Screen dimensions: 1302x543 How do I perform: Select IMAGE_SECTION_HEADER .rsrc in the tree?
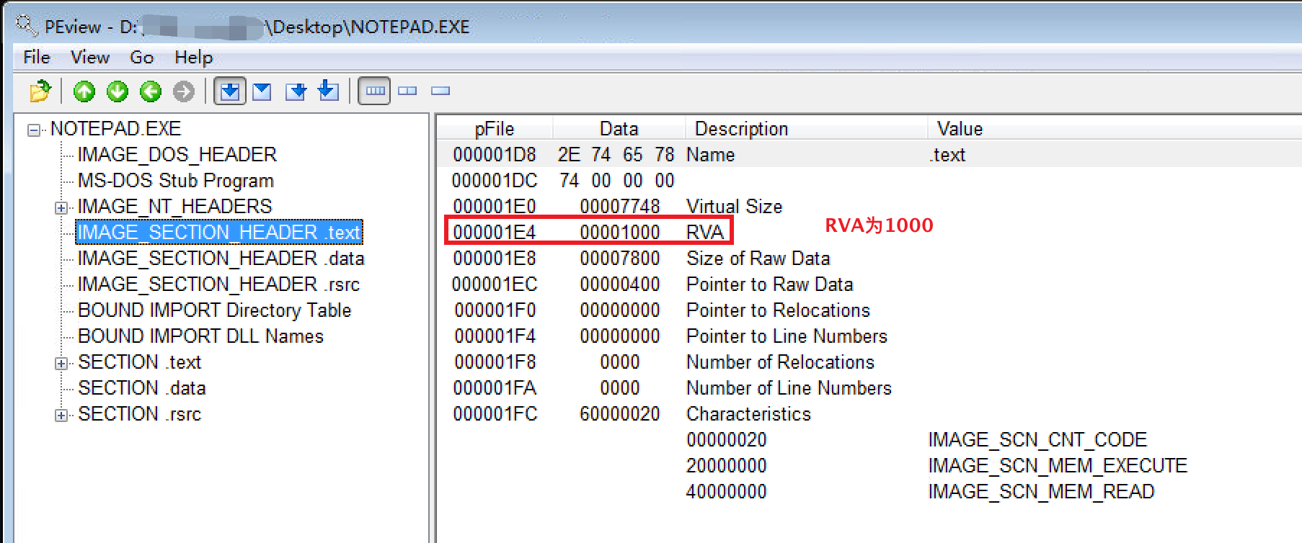(x=218, y=284)
